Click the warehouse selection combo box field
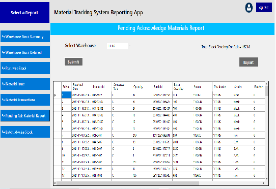Image resolution: width=276 pixels, height=189 pixels. click(117, 46)
